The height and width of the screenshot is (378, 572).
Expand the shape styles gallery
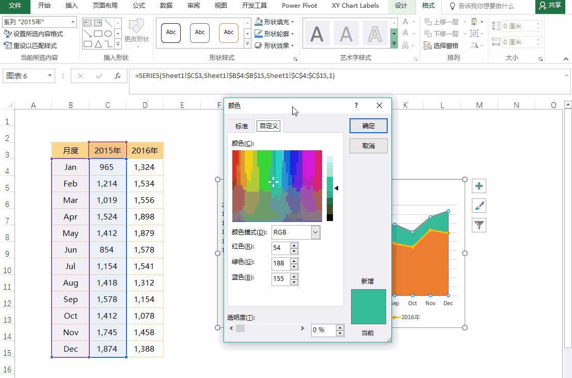coord(247,44)
